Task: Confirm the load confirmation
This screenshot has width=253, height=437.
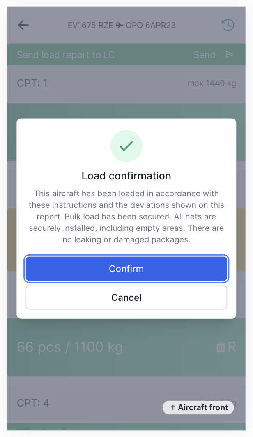Action: point(126,269)
